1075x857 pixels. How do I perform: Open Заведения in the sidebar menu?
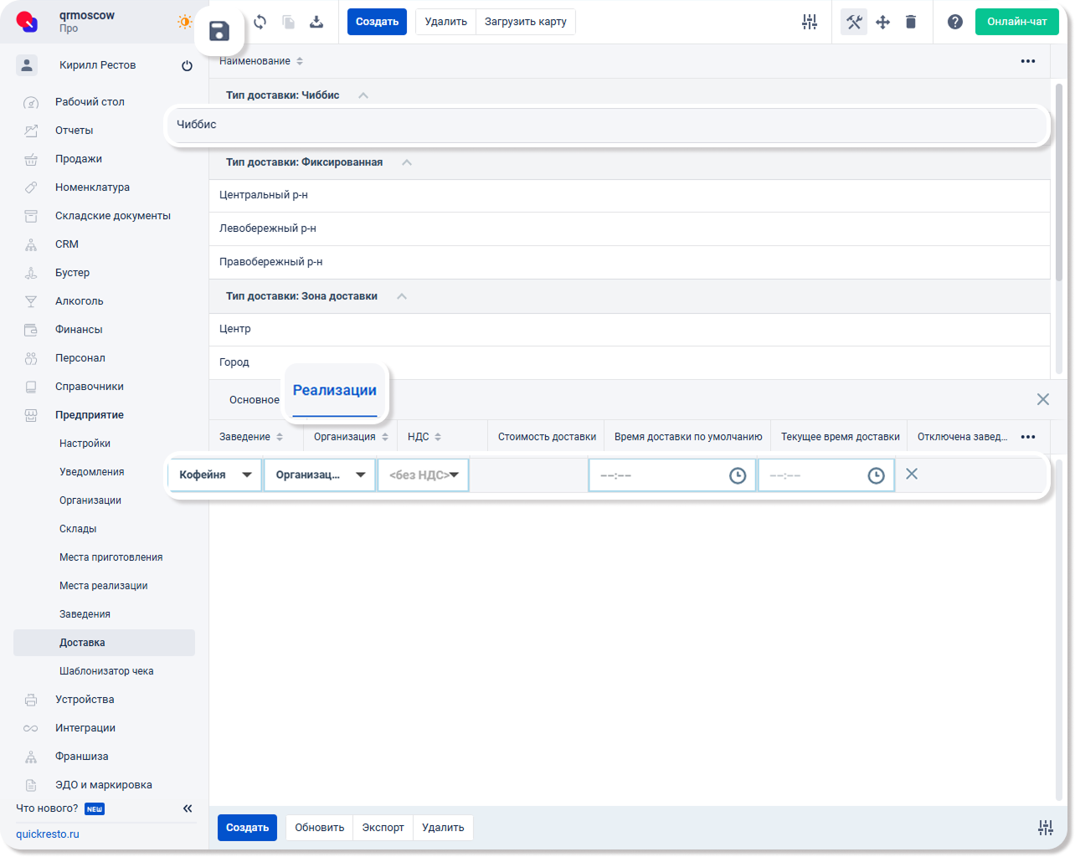pos(85,614)
